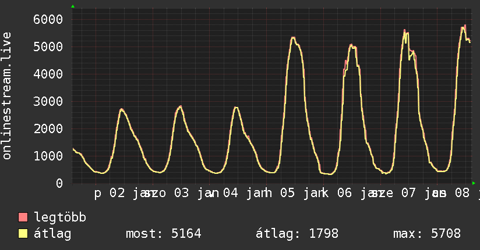Click the 08 date label on x-axis
480x250 pixels.
click(x=463, y=193)
